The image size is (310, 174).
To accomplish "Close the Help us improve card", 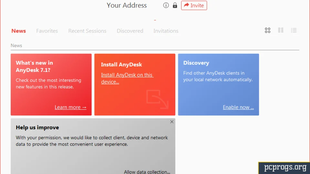I will (172, 122).
